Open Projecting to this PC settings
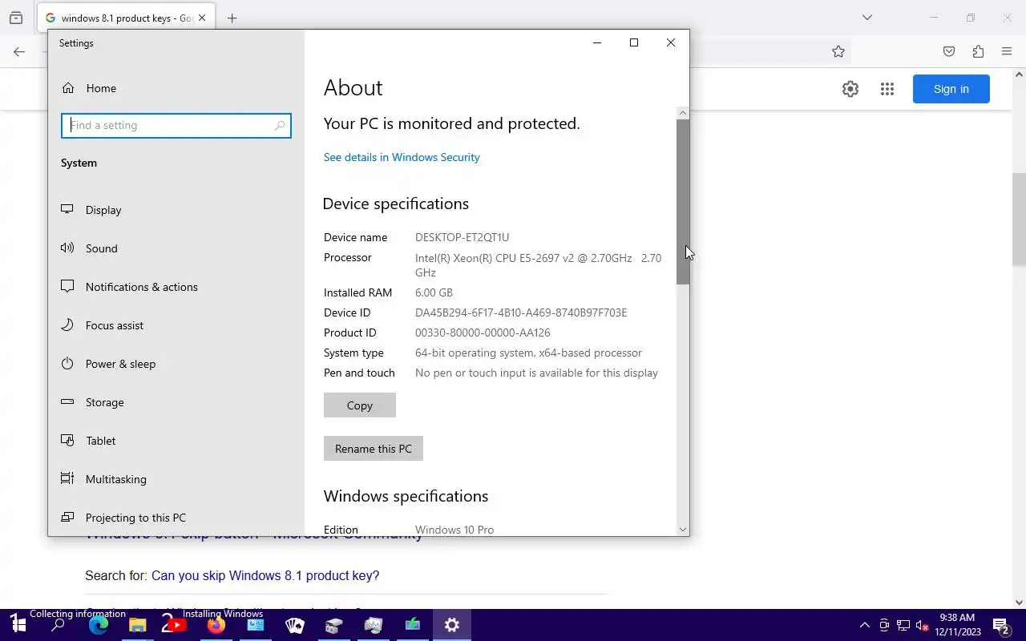The height and width of the screenshot is (641, 1026). [x=135, y=518]
